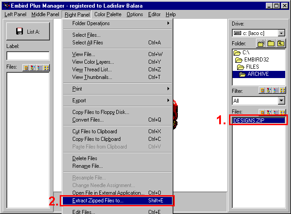The height and width of the screenshot is (214, 291).
Task: Select the ARCHIVE folder in tree
Action: tap(259, 74)
